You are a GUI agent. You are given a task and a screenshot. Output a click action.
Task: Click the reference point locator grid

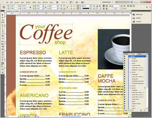[4, 7]
